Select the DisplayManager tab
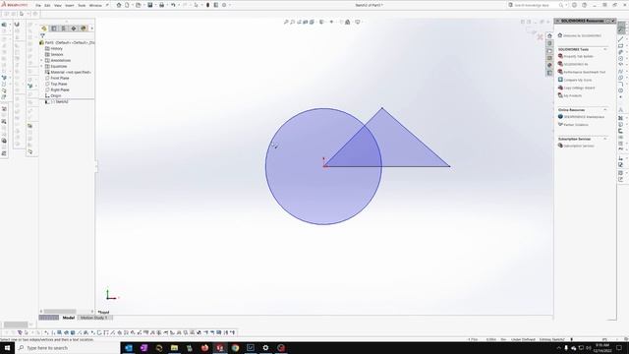Screen dimensions: 629x354 (x=84, y=29)
